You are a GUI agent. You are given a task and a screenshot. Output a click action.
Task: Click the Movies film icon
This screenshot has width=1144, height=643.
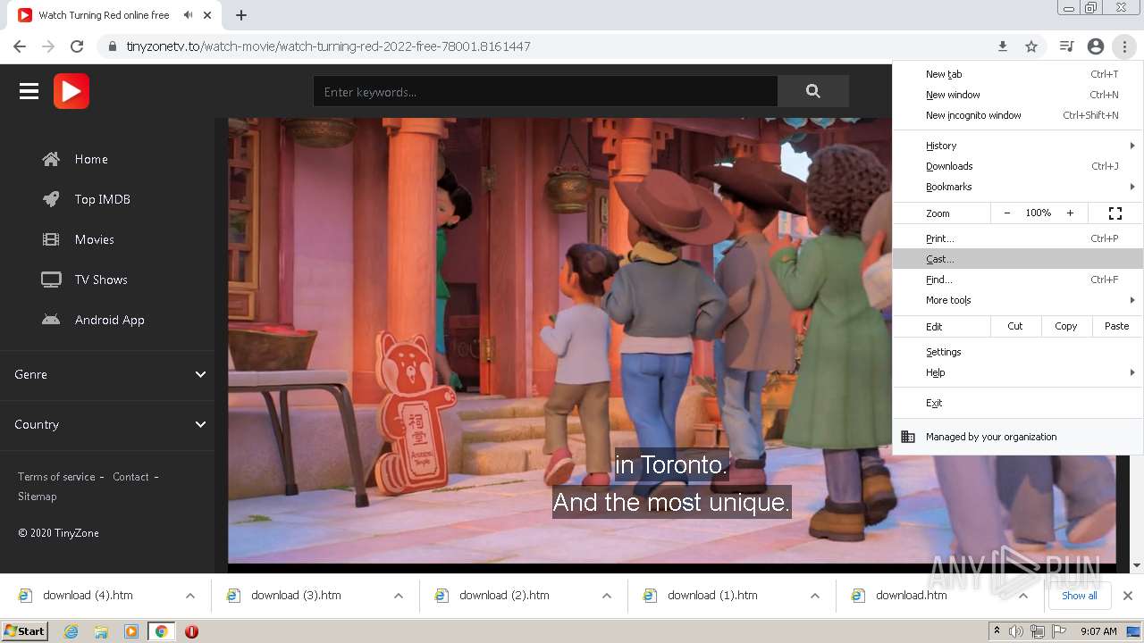coord(51,239)
